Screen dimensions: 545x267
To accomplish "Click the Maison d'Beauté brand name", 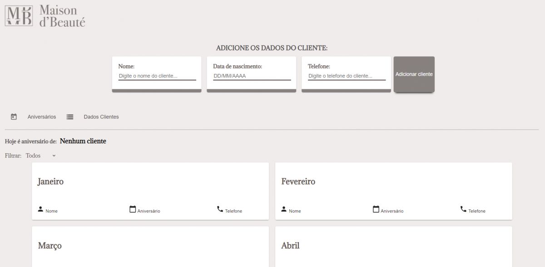I will [x=62, y=16].
